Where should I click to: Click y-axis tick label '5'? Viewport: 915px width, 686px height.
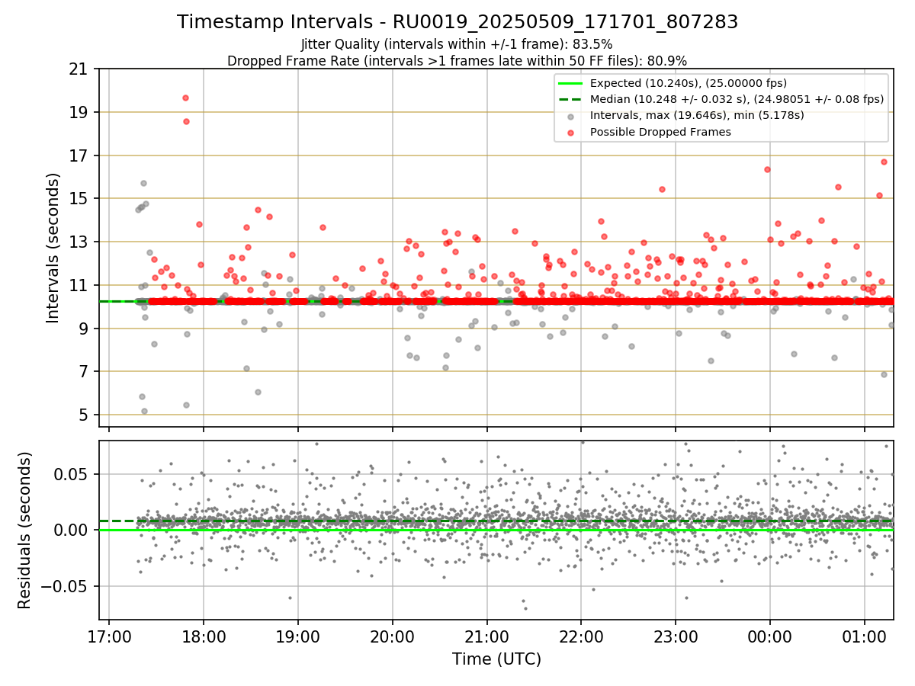click(84, 415)
